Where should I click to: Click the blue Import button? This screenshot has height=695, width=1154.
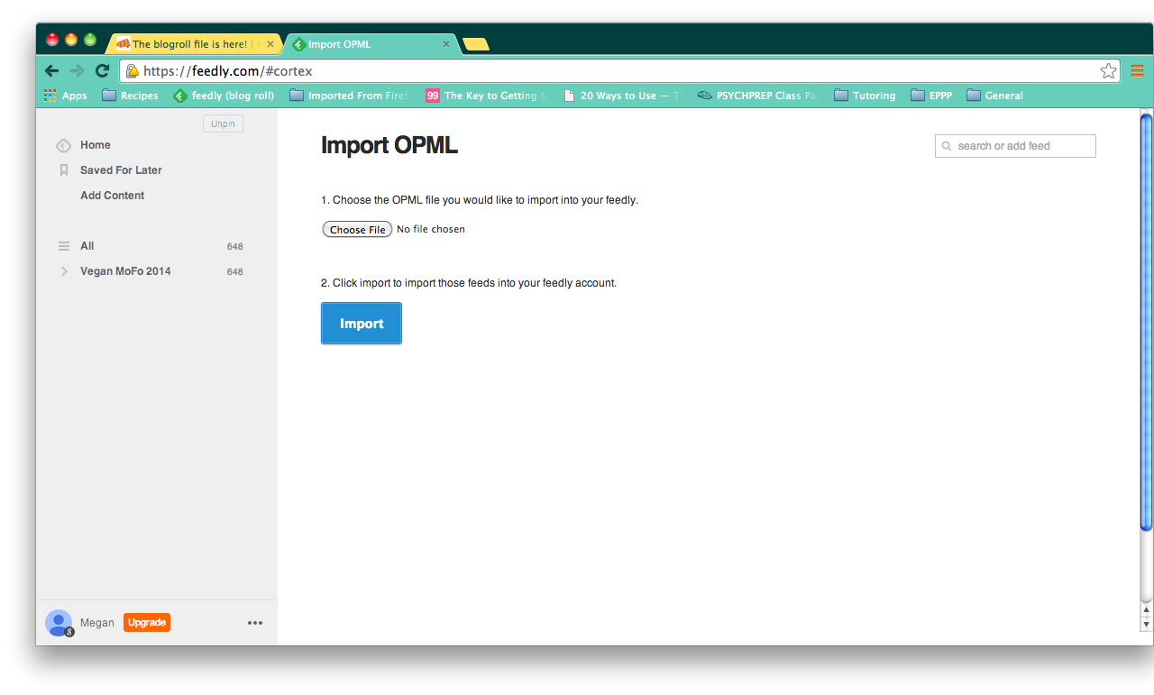pyautogui.click(x=362, y=324)
